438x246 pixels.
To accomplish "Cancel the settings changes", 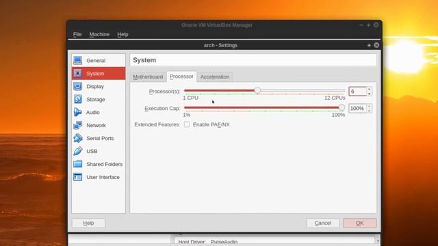I will [x=323, y=223].
